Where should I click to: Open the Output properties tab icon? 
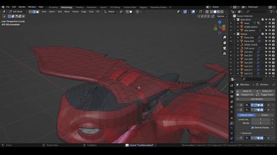tap(232, 97)
